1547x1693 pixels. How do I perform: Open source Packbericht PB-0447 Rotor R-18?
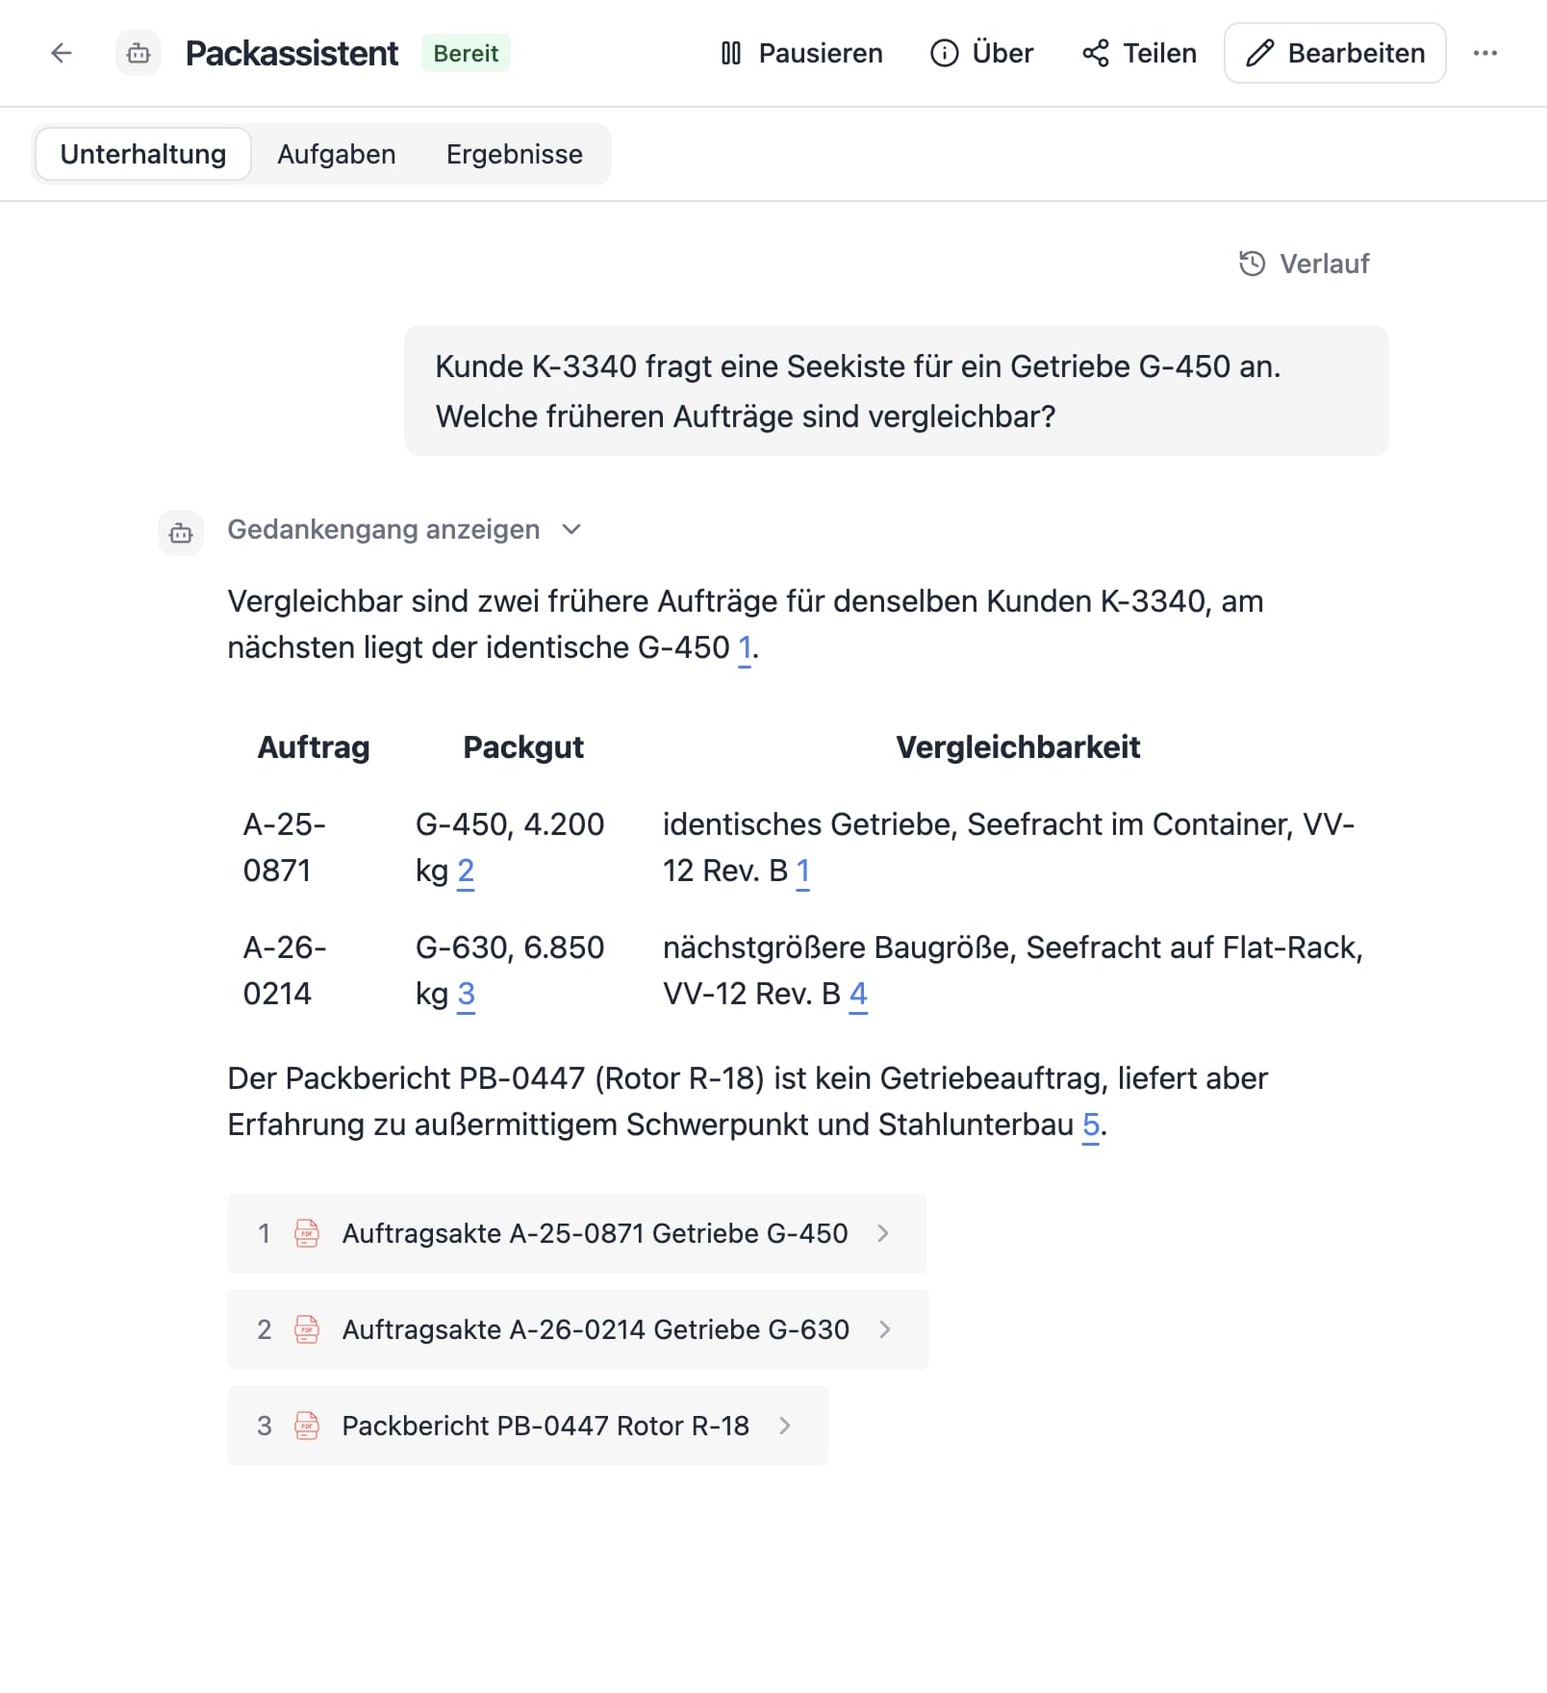pyautogui.click(x=528, y=1426)
